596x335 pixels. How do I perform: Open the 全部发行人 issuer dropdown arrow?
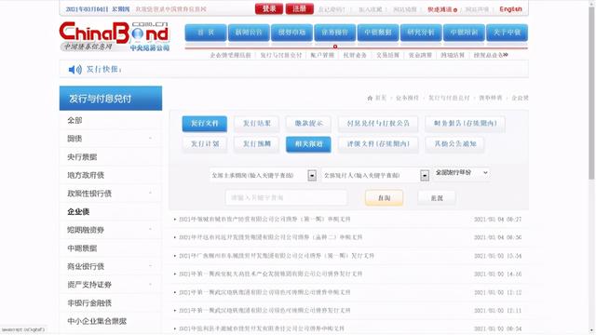(x=425, y=176)
